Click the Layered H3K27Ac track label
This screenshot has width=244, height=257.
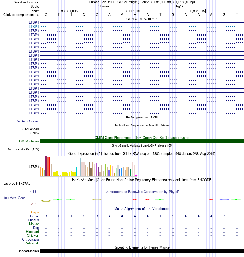point(17,183)
